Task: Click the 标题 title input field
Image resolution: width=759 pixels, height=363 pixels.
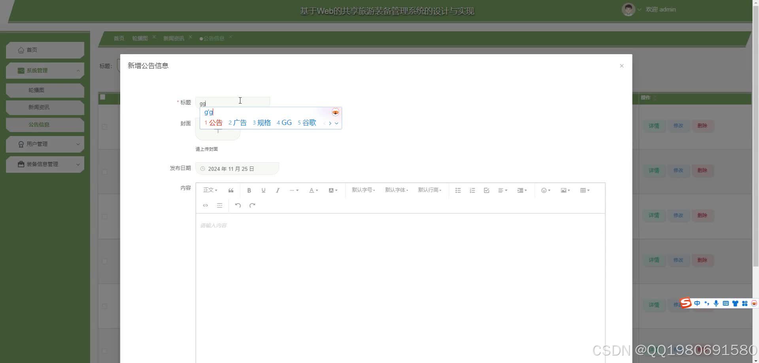Action: click(x=232, y=102)
